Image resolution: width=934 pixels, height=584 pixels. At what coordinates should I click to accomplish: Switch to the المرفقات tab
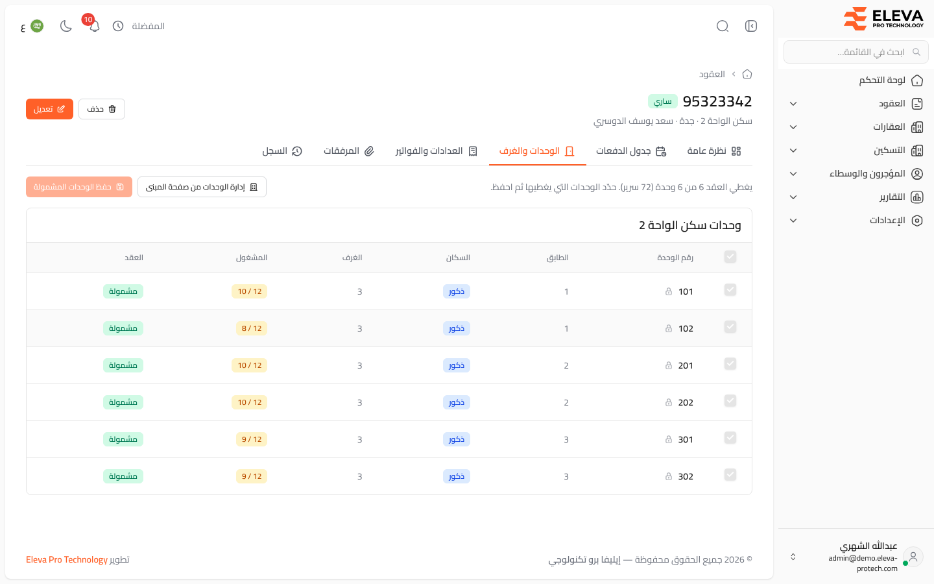click(349, 151)
